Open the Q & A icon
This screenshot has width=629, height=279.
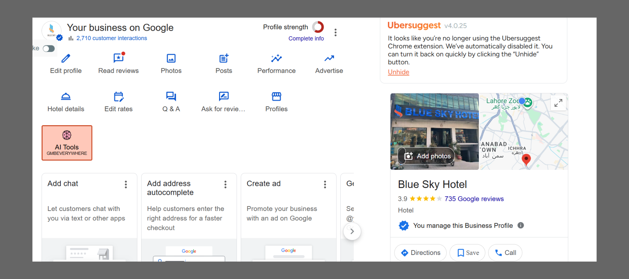pyautogui.click(x=171, y=97)
